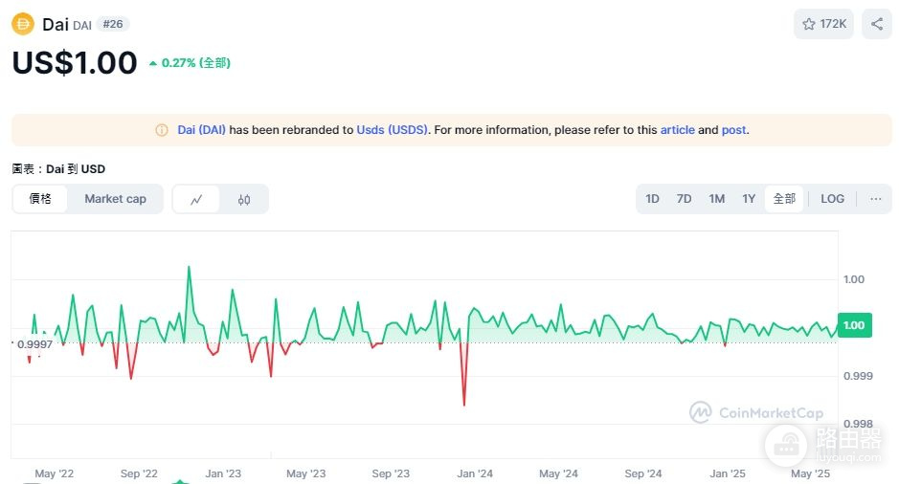The width and height of the screenshot is (899, 484).
Task: Select the 價格 price tab
Action: (x=40, y=199)
